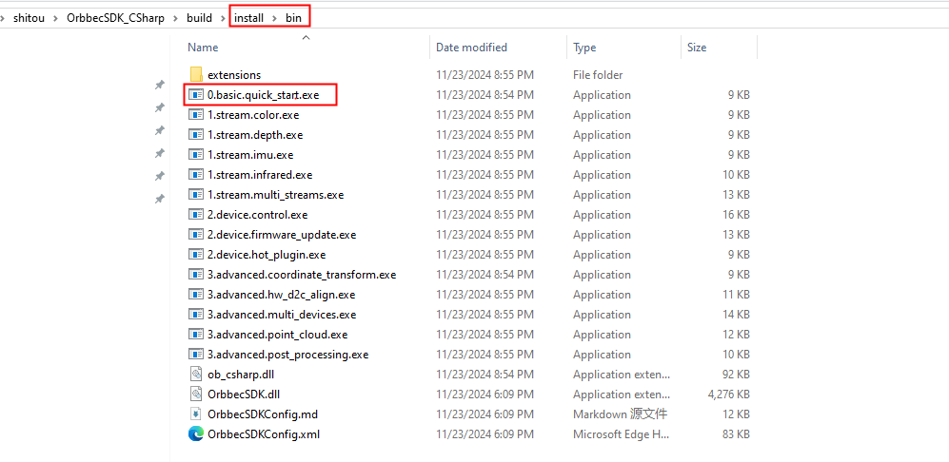Select the file name 3.advanced.point_cloud.exe
This screenshot has width=949, height=462.
click(277, 334)
